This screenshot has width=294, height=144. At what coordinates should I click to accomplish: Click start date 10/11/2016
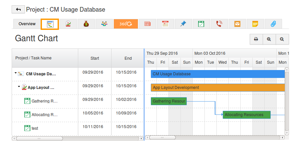click(x=93, y=127)
